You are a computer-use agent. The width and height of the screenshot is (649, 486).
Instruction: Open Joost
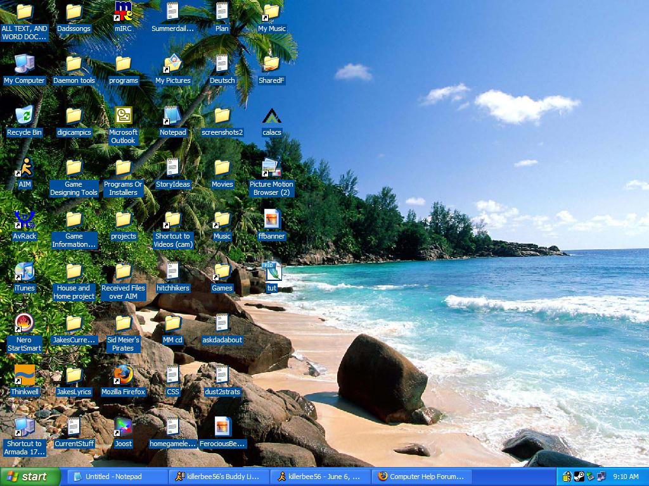(x=123, y=427)
